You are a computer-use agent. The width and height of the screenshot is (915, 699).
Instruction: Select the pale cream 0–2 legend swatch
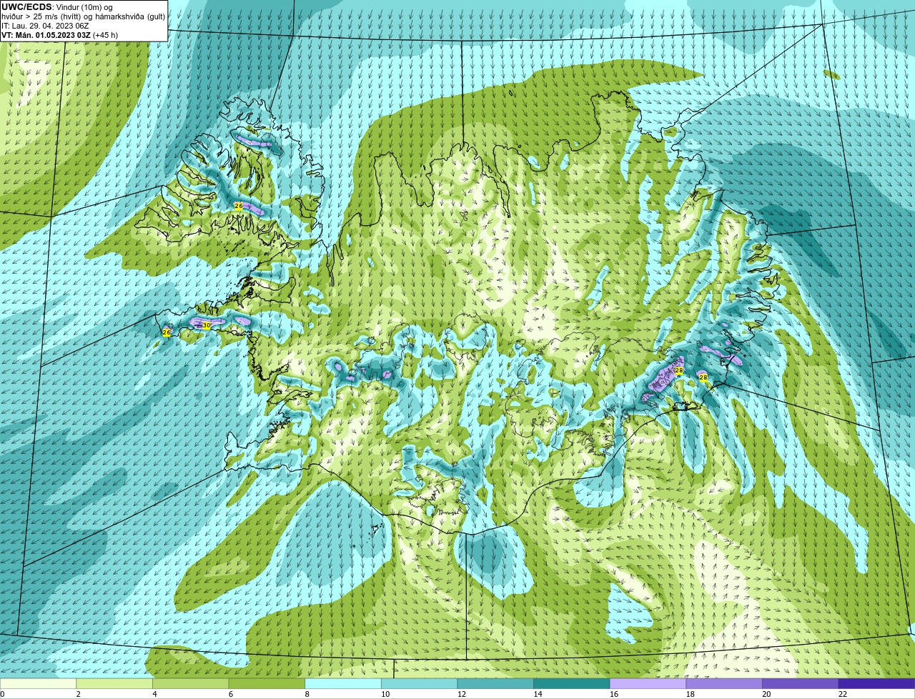pyautogui.click(x=38, y=683)
